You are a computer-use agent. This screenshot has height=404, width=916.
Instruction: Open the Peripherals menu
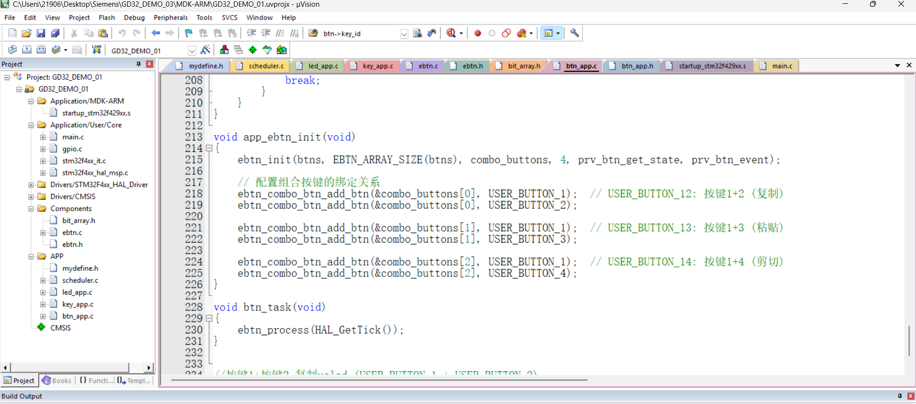[x=171, y=18]
